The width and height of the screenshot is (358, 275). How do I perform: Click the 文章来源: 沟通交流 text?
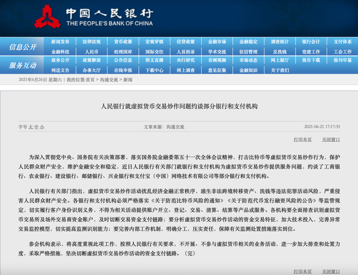(164, 127)
